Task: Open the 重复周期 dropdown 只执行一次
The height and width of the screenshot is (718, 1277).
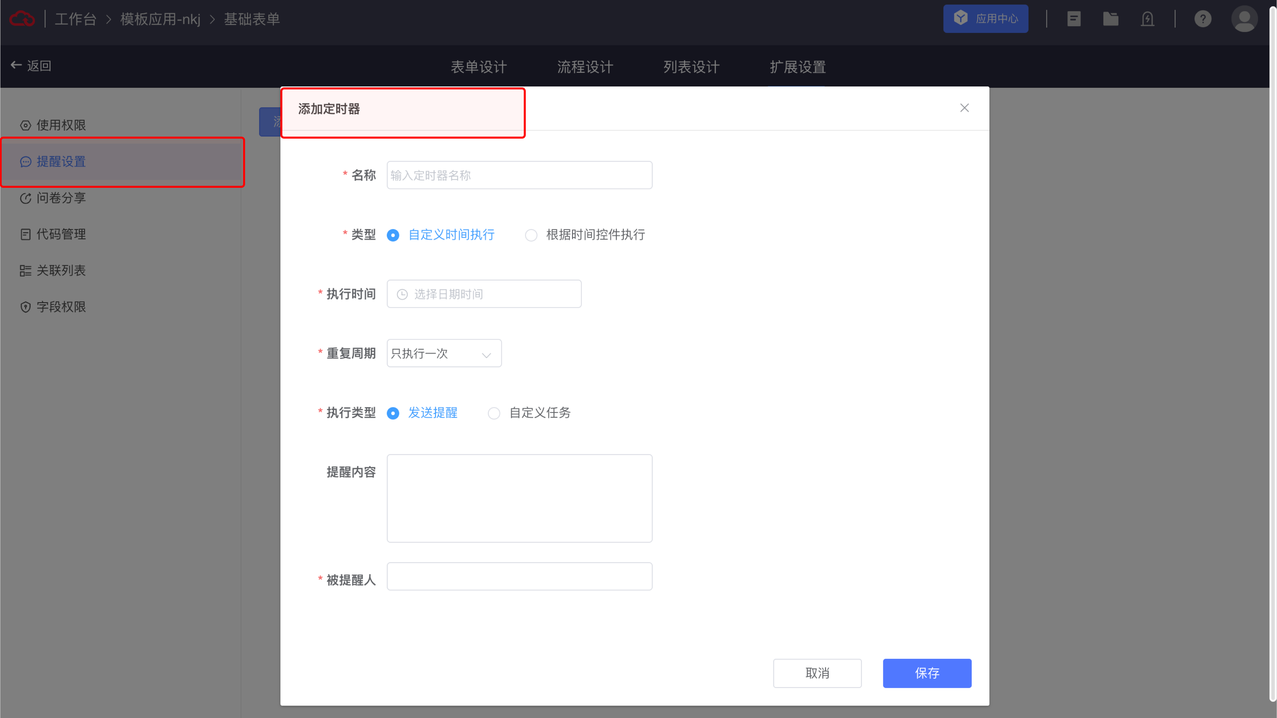Action: coord(444,353)
